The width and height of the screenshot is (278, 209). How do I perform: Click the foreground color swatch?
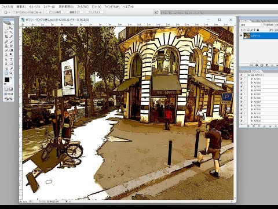7,80
